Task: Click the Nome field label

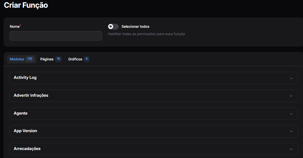Action: point(14,27)
